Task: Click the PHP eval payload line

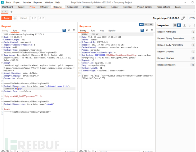Action: [23, 96]
